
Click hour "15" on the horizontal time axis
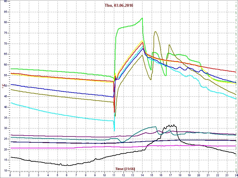pyautogui.click(x=151, y=175)
